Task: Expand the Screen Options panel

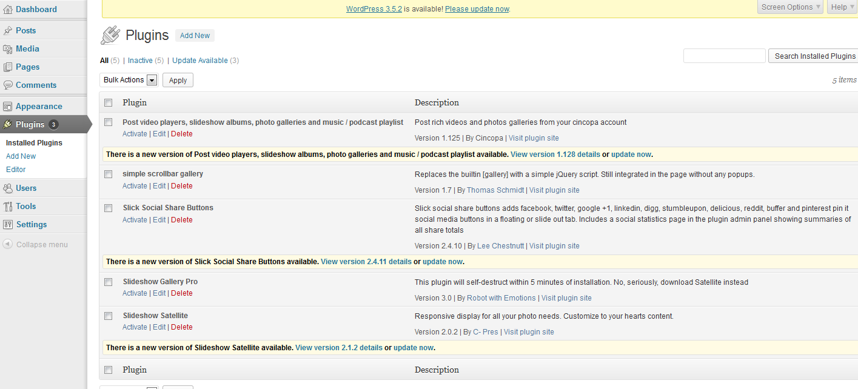Action: click(x=791, y=7)
